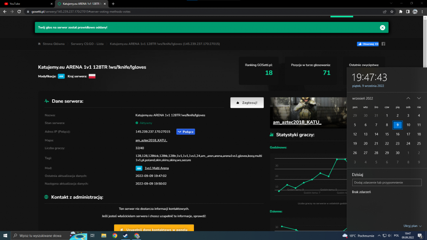
Task: Open the am_aztec2018_KATU_ map link in details
Action: (151, 140)
